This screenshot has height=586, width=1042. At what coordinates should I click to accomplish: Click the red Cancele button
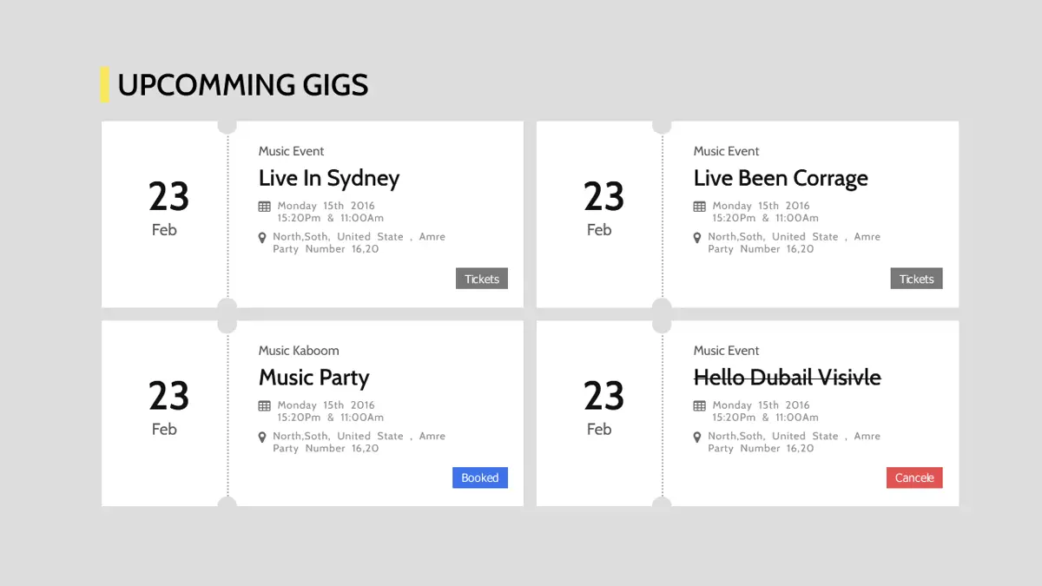click(x=914, y=477)
